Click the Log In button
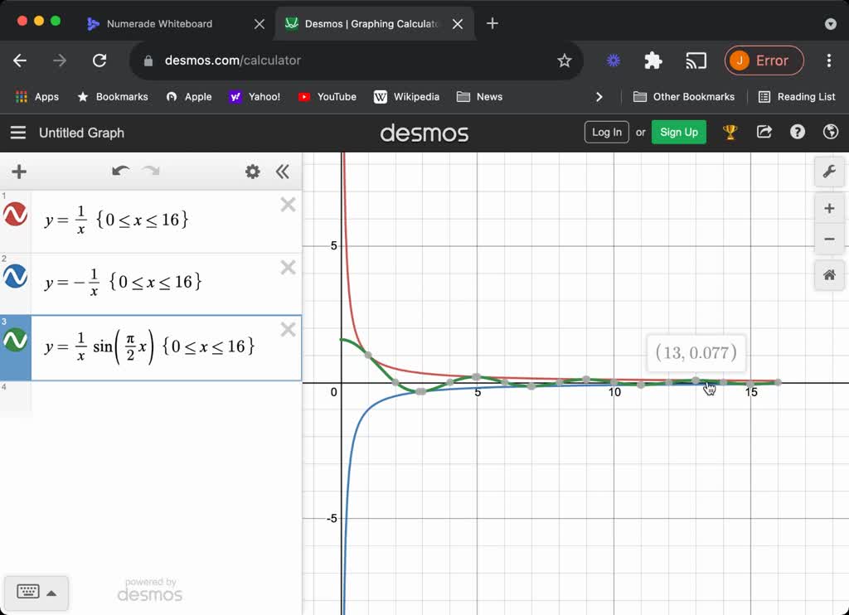 [x=606, y=132]
